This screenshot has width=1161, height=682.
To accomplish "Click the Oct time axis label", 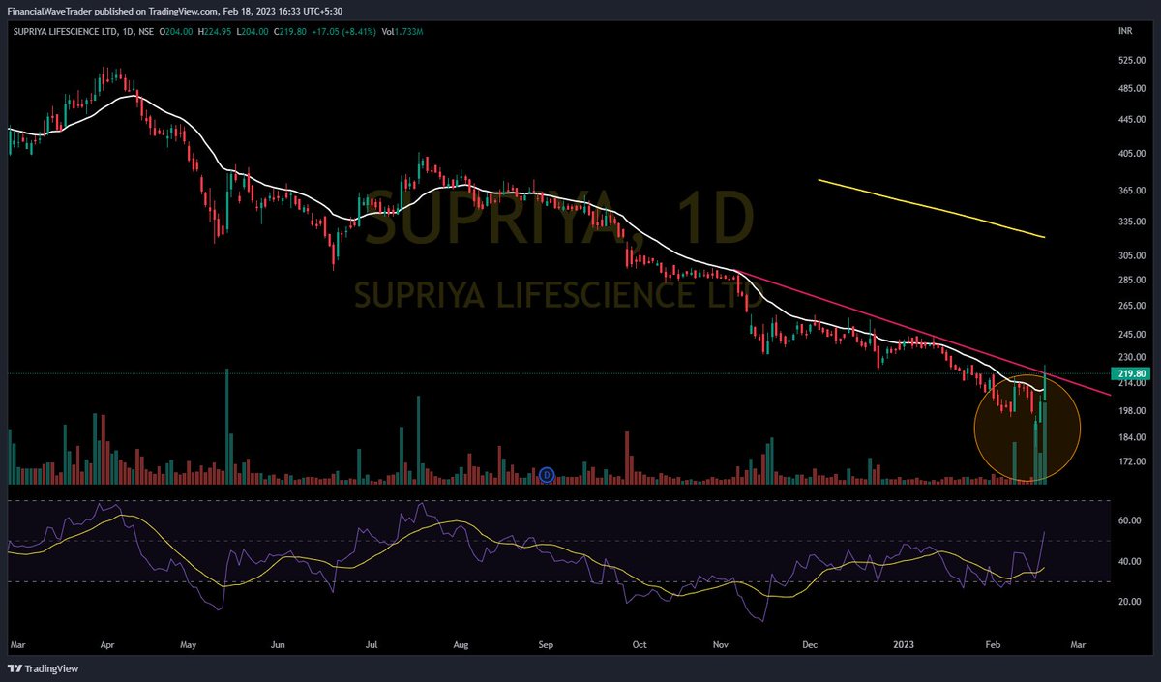I will (639, 643).
